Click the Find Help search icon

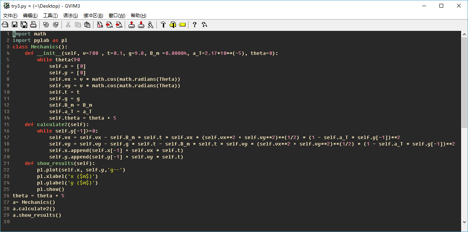tap(204, 25)
